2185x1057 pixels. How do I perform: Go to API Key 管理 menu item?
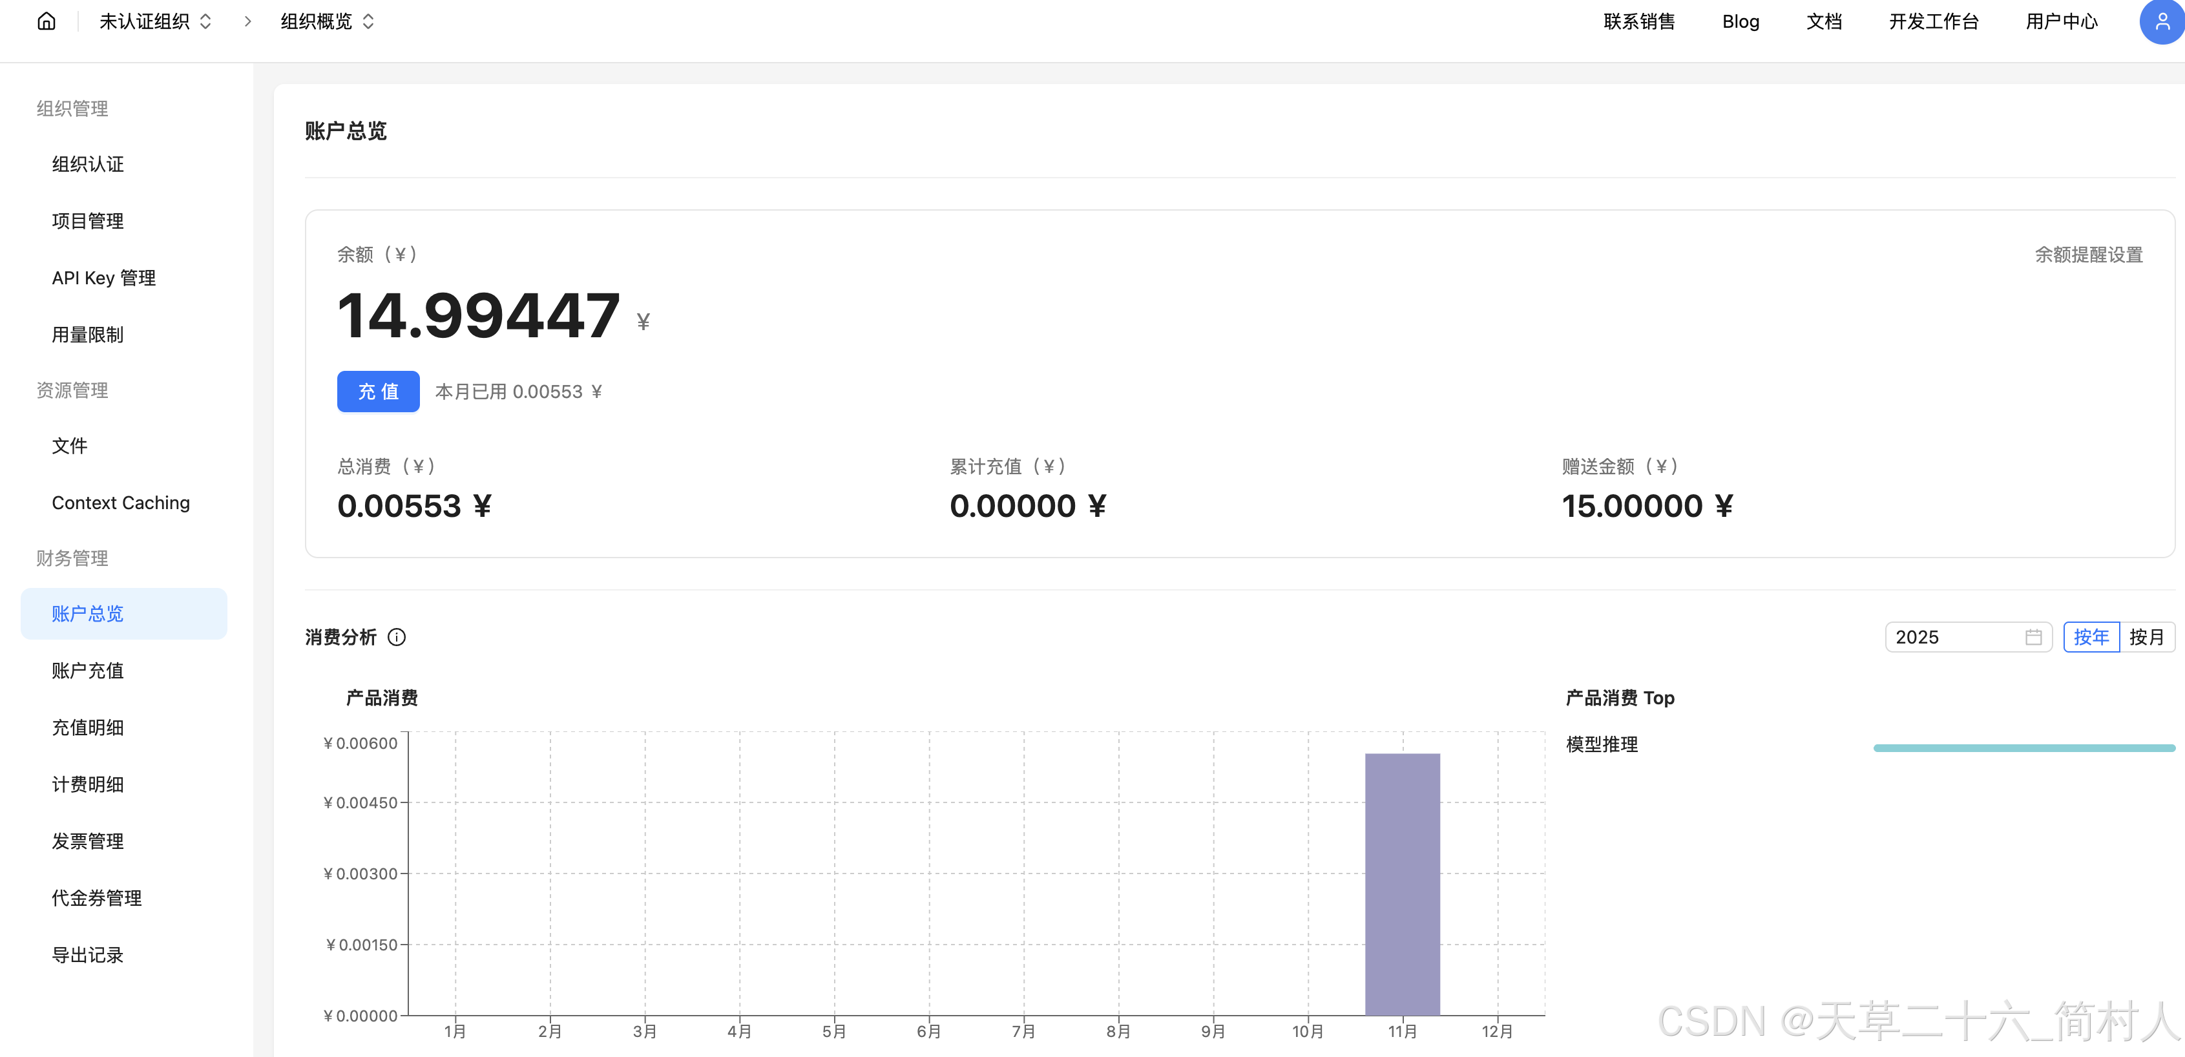coord(103,277)
